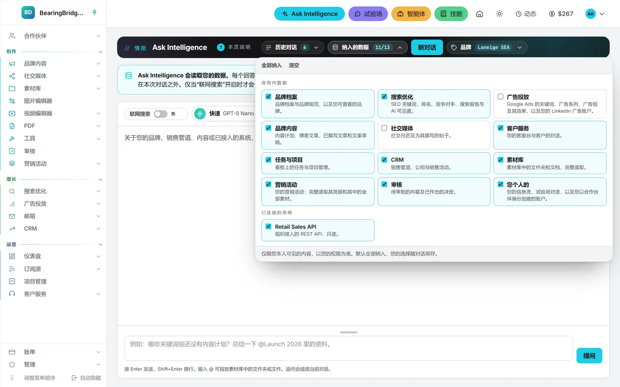The width and height of the screenshot is (620, 387).
Task: Open the 历史对话 dropdown
Action: coord(293,48)
